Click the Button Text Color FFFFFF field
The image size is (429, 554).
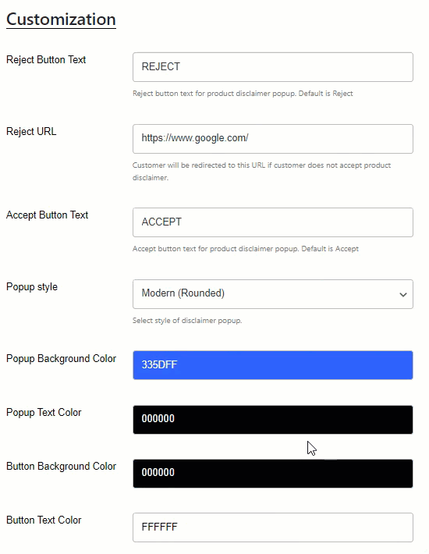click(x=272, y=527)
